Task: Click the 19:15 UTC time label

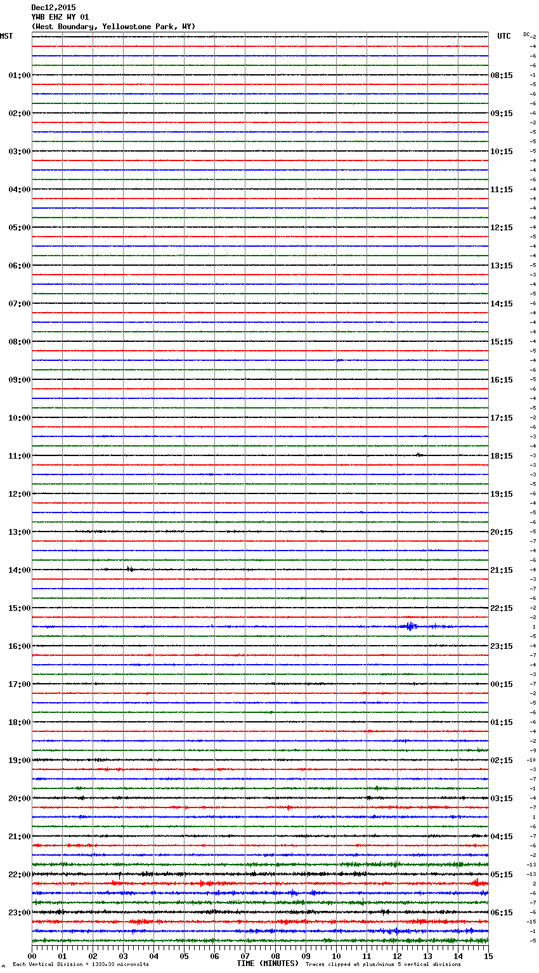Action: tap(502, 494)
